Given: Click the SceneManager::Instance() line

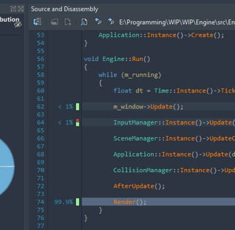Looking at the screenshot, I should (x=174, y=138).
